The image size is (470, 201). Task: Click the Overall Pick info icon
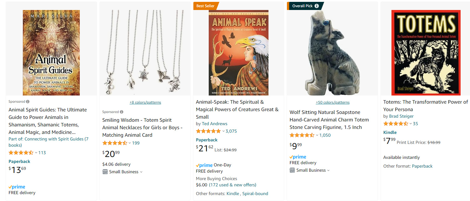317,6
